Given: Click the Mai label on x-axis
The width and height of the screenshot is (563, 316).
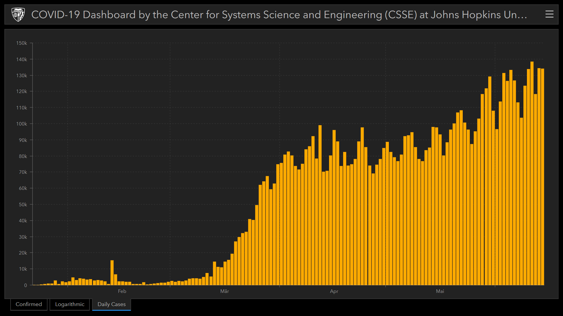Looking at the screenshot, I should [440, 291].
